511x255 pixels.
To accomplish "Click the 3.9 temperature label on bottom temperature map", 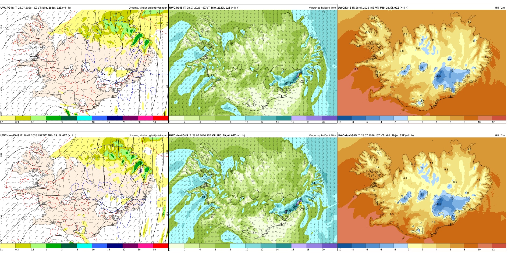I will (434, 222).
